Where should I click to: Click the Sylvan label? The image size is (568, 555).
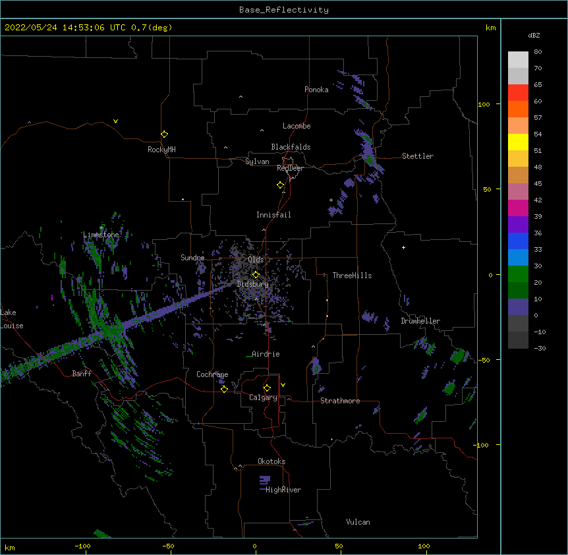257,161
